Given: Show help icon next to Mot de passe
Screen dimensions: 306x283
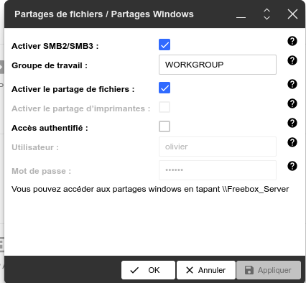Looking at the screenshot, I should 292,166.
